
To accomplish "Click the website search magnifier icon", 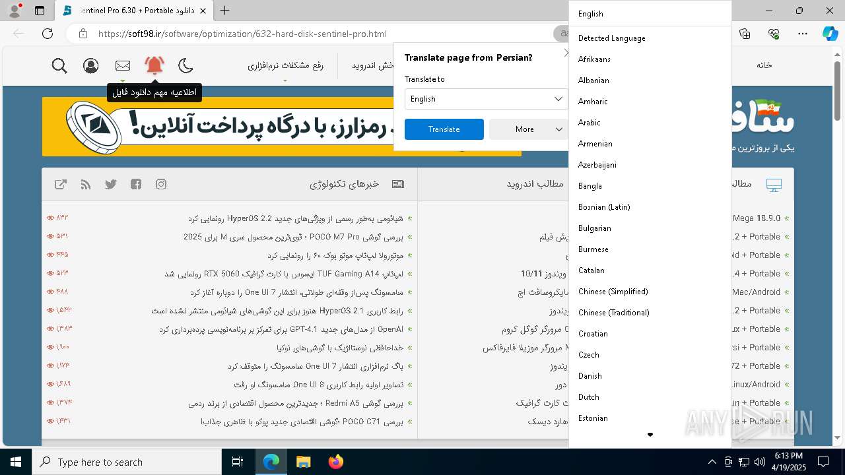I will point(59,65).
